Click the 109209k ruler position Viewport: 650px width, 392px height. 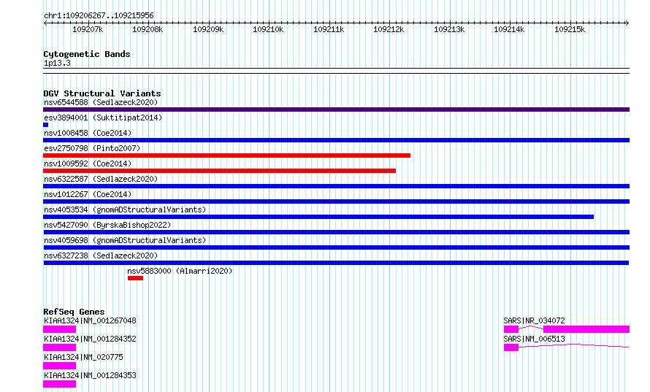click(x=208, y=29)
